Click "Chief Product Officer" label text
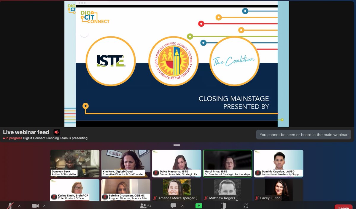 point(71,199)
